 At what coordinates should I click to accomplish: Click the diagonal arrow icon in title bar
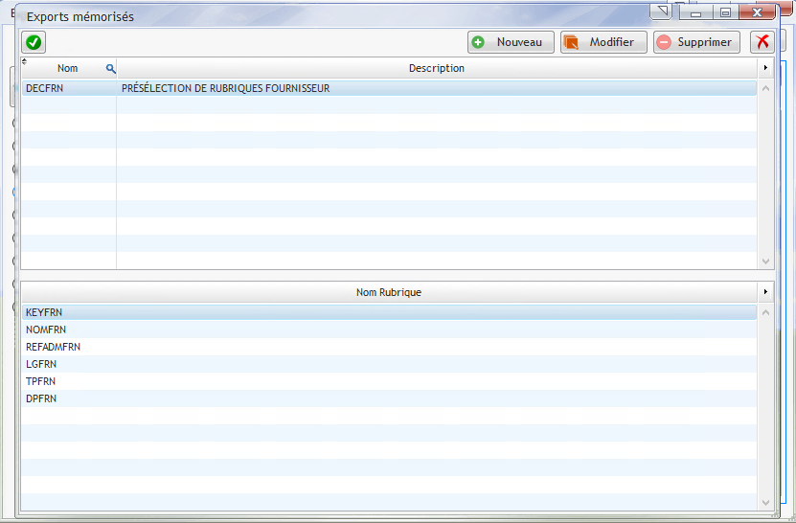point(662,11)
